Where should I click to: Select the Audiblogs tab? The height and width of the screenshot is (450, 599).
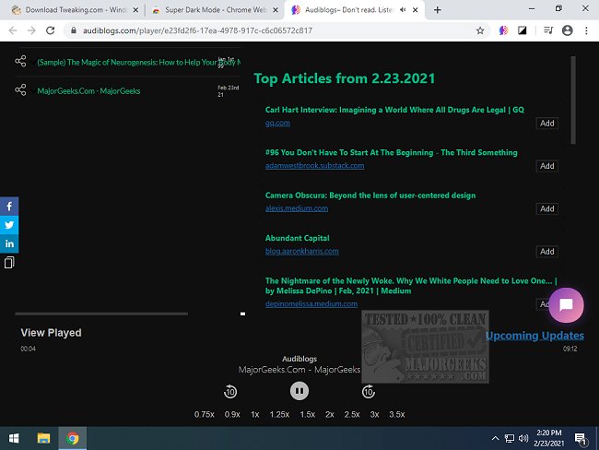(347, 10)
